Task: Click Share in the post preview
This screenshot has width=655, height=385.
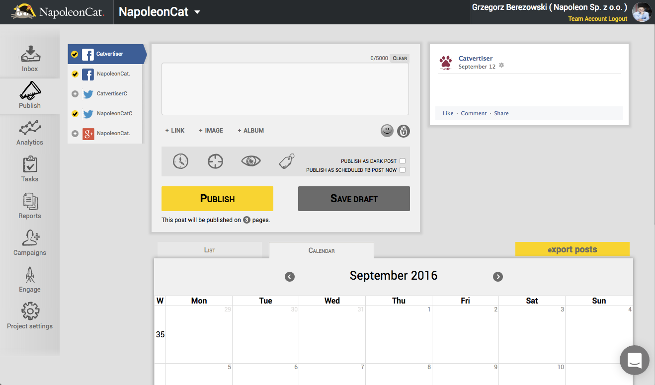Action: tap(501, 113)
